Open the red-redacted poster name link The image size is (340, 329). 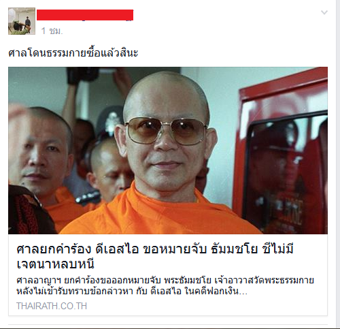click(85, 15)
